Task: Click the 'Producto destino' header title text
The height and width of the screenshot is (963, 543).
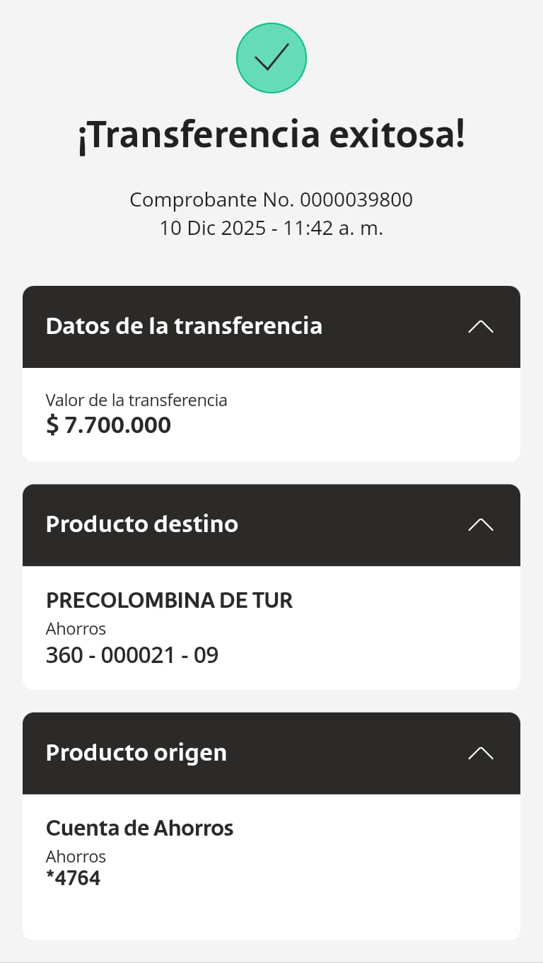Action: tap(142, 524)
